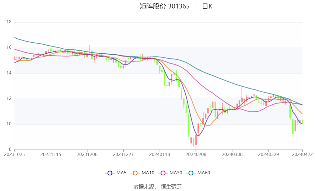Click the pink MA30 legend circle marker
Image resolution: width=315 pixels, height=191 pixels.
163,173
